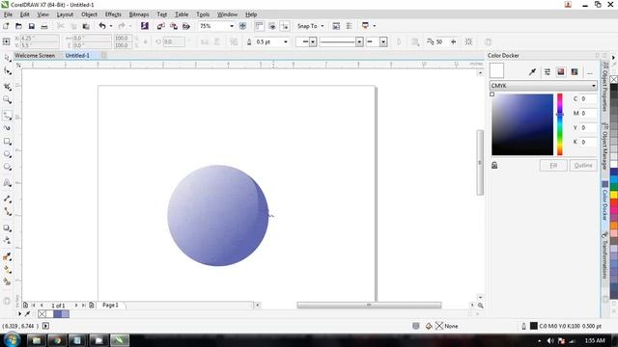Open the Object menu
The width and height of the screenshot is (618, 347).
click(89, 14)
